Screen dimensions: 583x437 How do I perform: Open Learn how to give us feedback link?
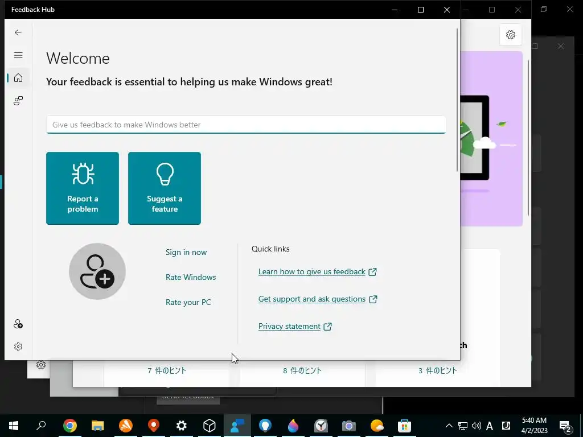318,271
